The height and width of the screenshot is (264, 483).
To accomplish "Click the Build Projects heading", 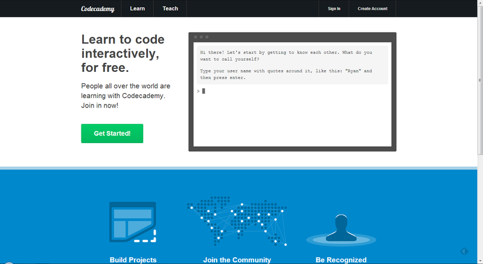I will tap(133, 260).
